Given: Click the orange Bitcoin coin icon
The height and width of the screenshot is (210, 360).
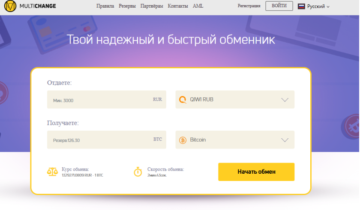Looking at the screenshot, I should coord(183,140).
